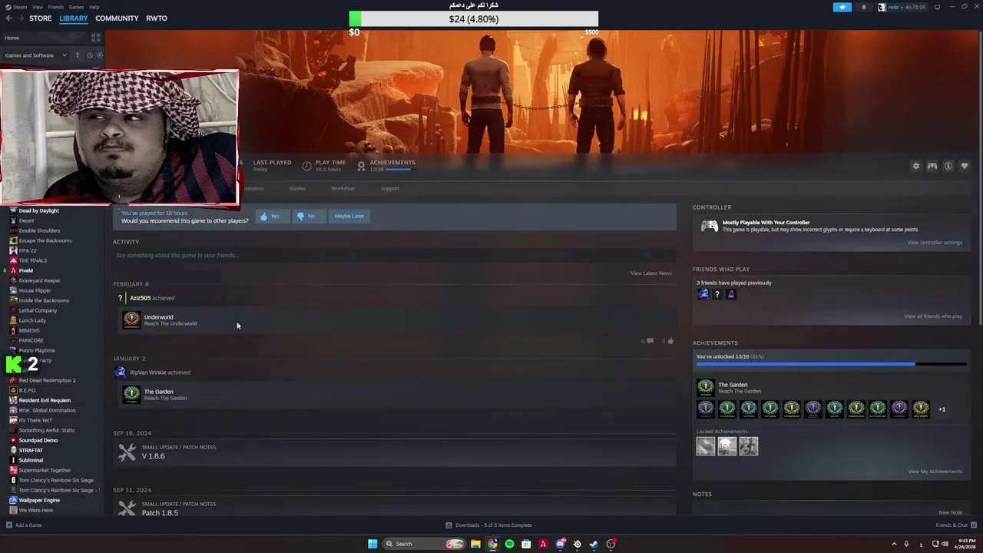Select Wallpaper Engine in the library list
983x553 pixels.
click(39, 500)
